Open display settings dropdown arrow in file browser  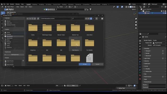click(93, 19)
